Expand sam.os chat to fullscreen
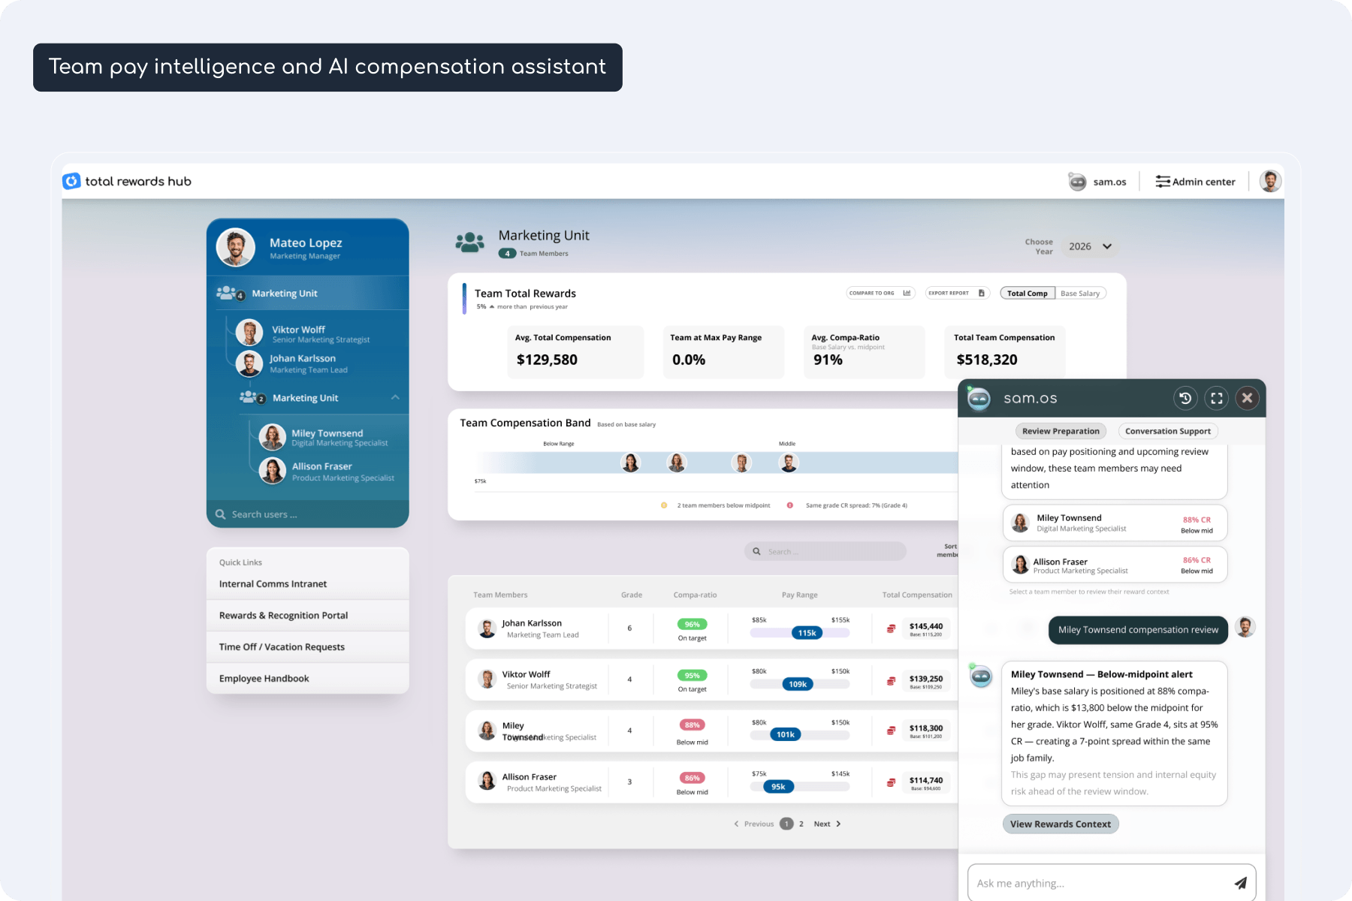This screenshot has height=901, width=1352. pos(1216,399)
